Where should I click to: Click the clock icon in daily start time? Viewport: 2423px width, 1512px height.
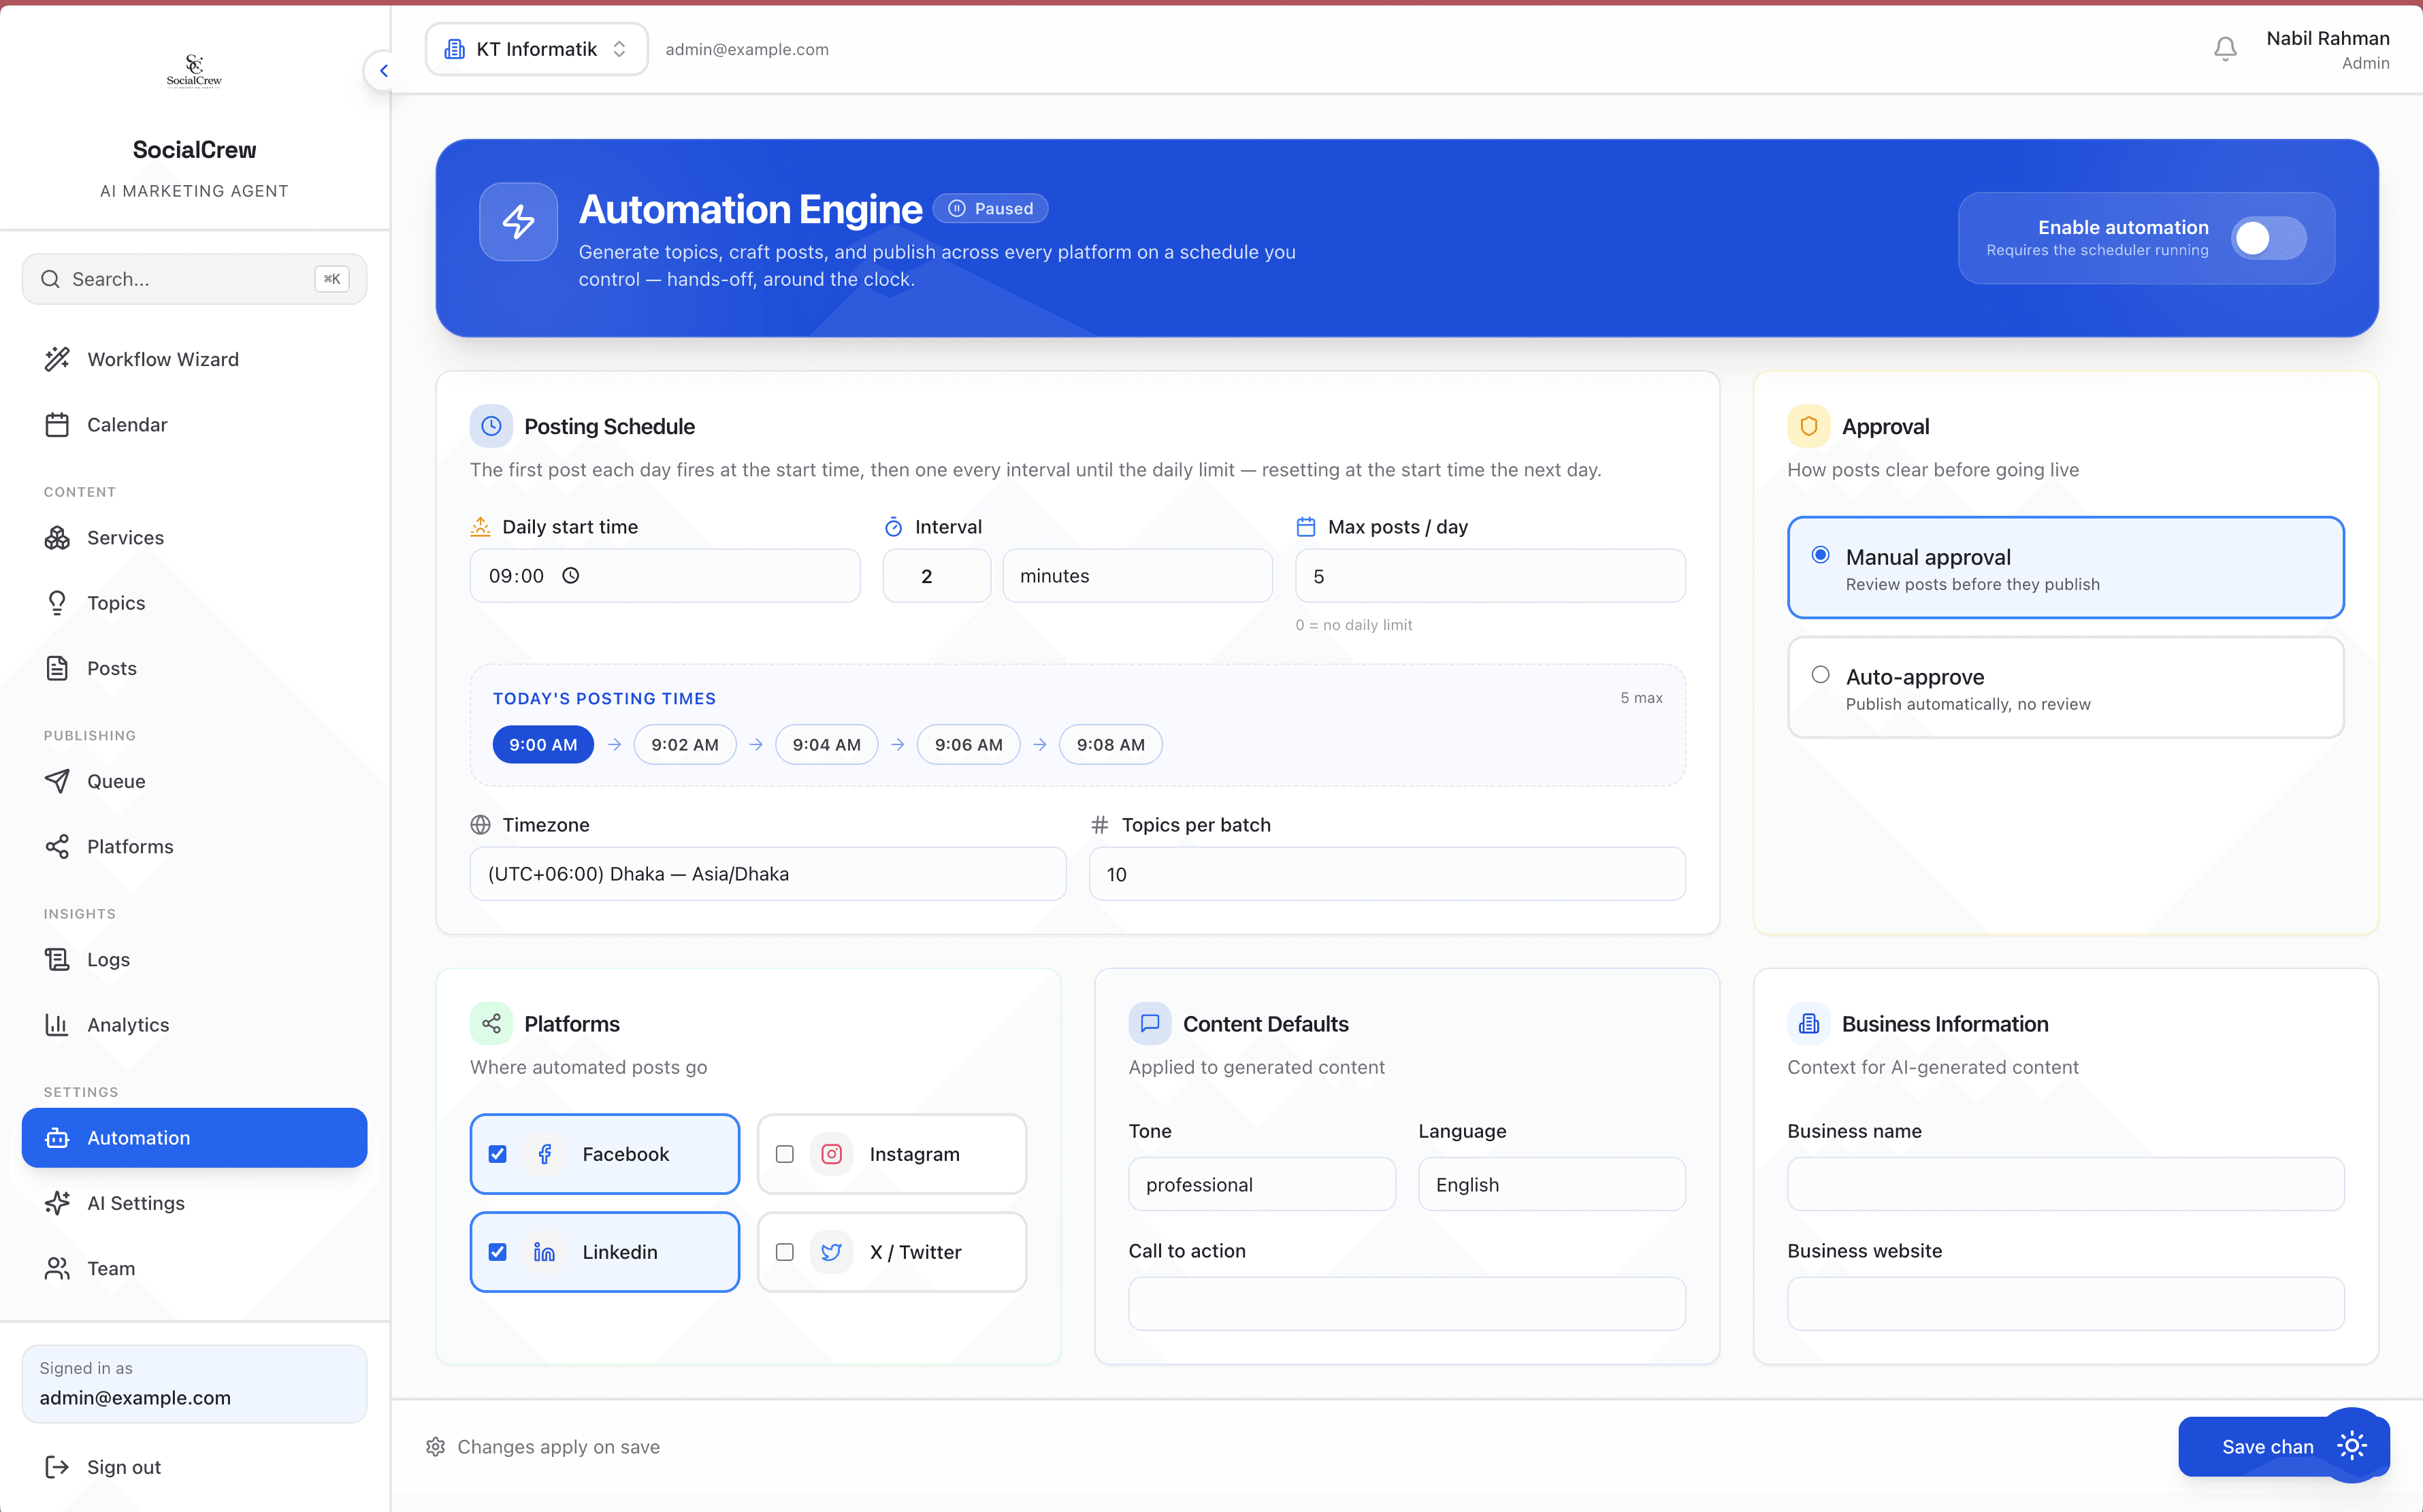pos(570,576)
